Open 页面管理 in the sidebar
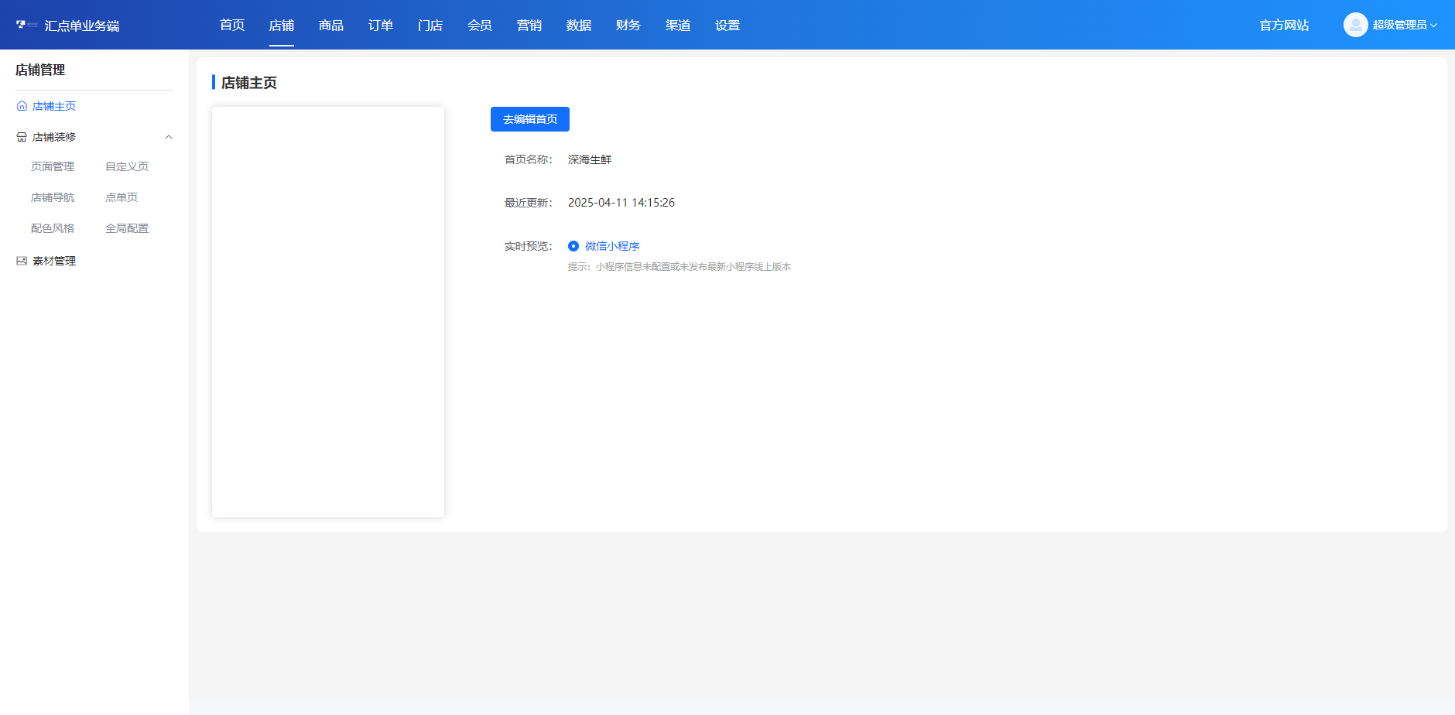Image resolution: width=1455 pixels, height=715 pixels. coord(53,166)
